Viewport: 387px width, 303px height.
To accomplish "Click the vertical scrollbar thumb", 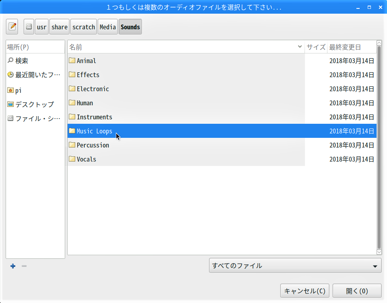I will [379, 147].
